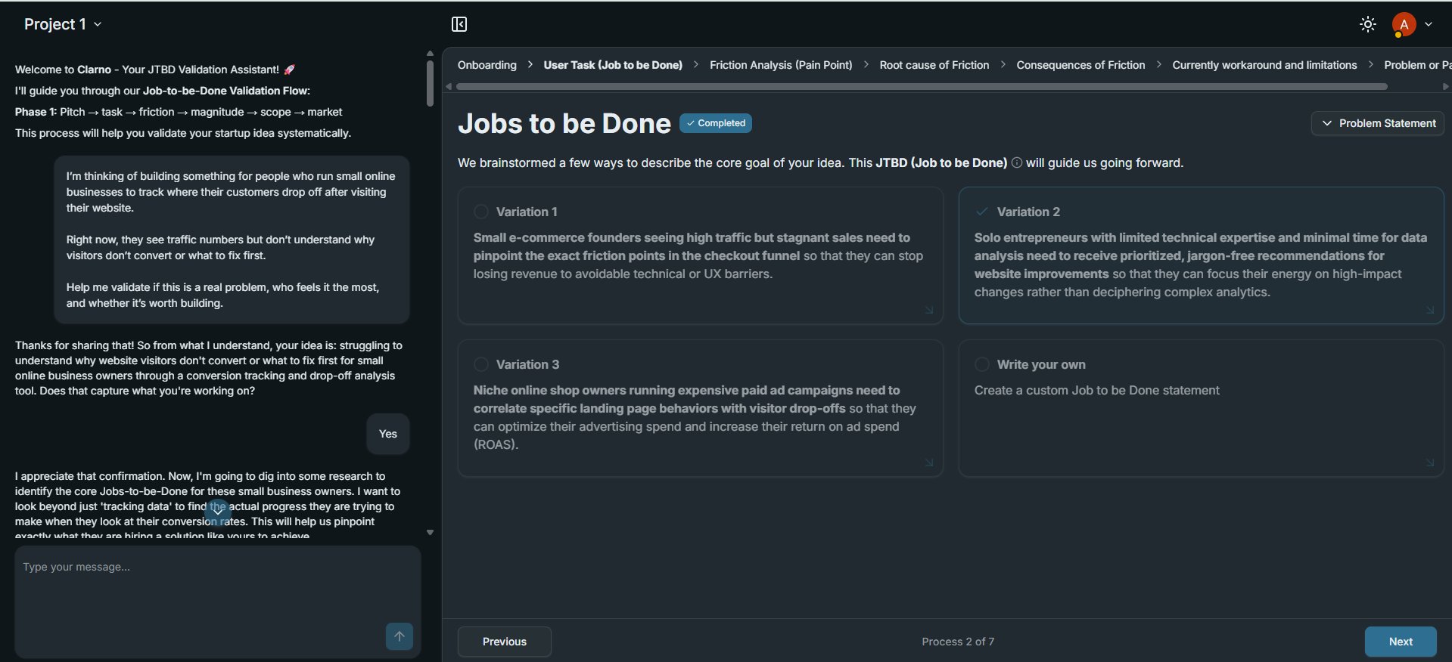Jump to latest chat message arrow
The height and width of the screenshot is (662, 1452).
click(218, 512)
